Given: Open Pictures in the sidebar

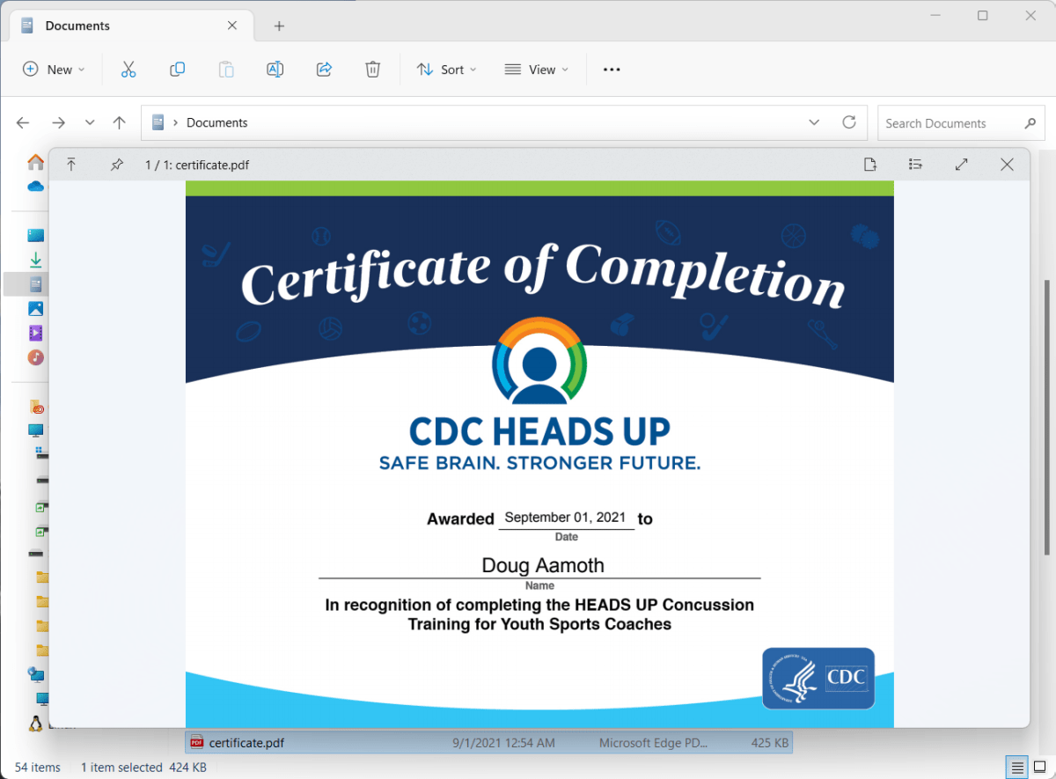Looking at the screenshot, I should click(35, 309).
